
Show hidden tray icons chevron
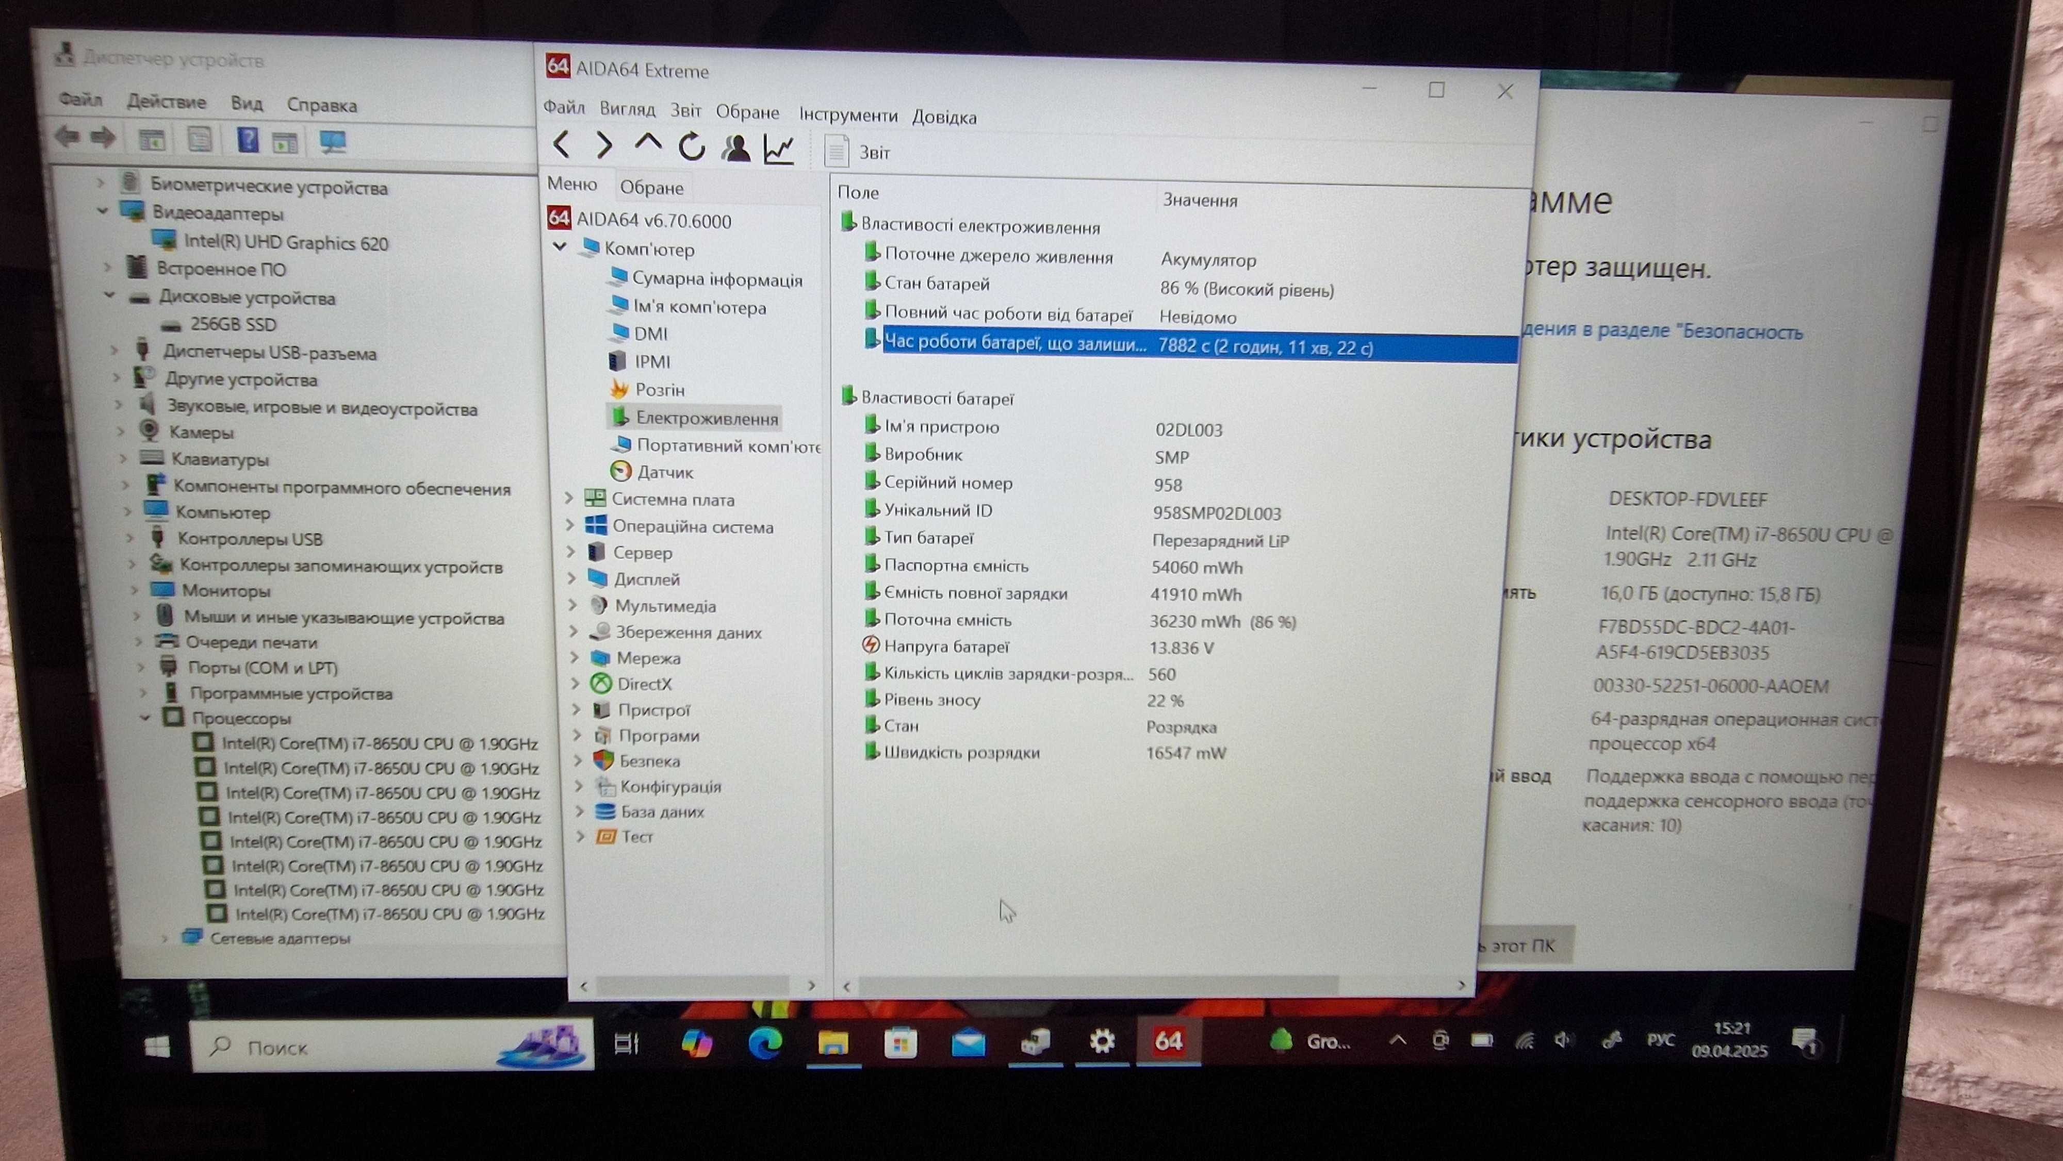[x=1398, y=1040]
